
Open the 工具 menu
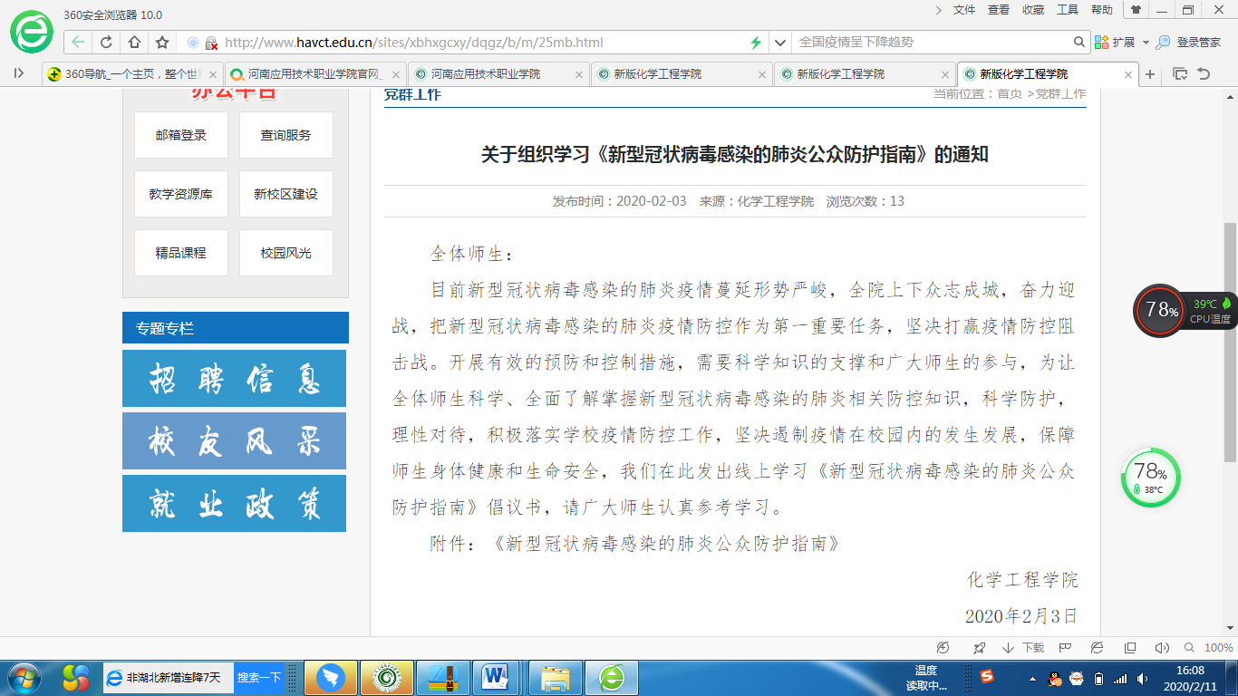pyautogui.click(x=1068, y=10)
